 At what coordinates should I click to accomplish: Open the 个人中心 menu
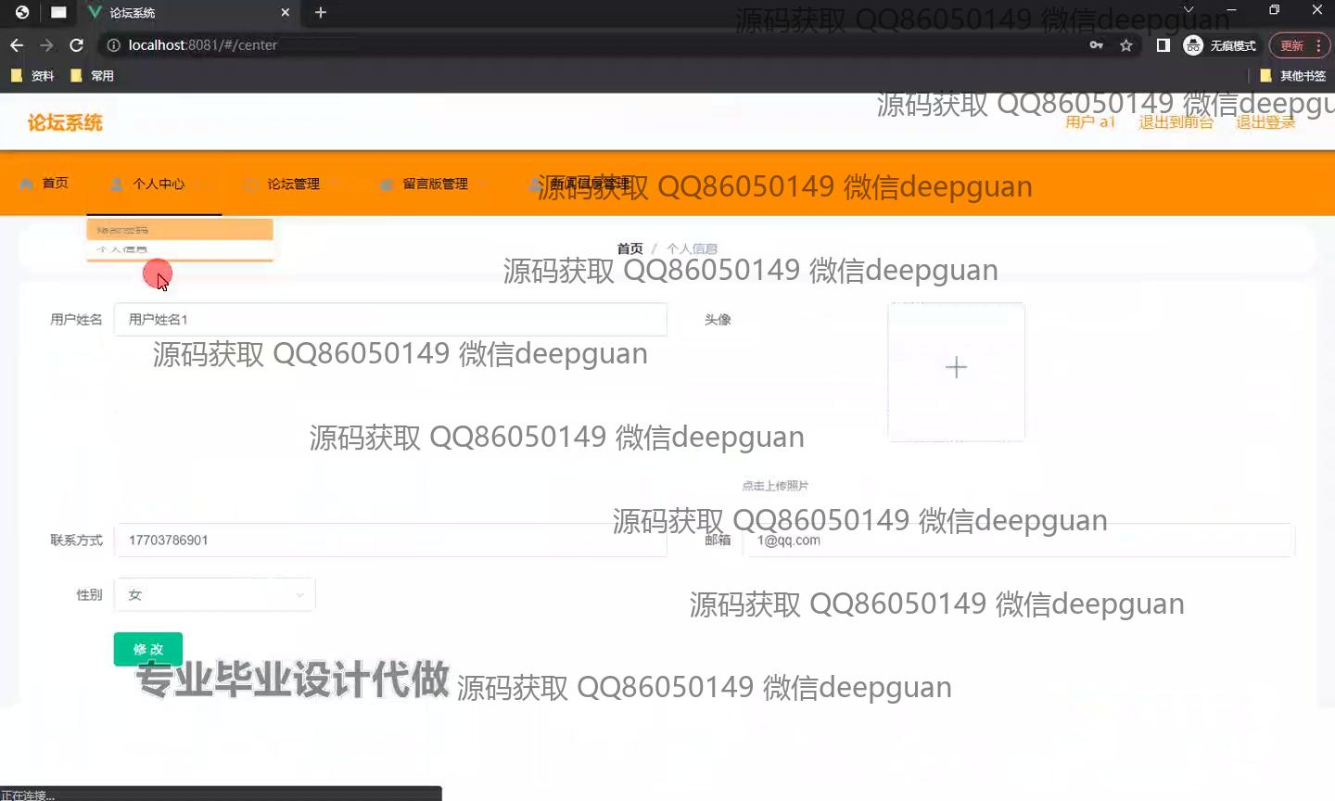tap(154, 184)
